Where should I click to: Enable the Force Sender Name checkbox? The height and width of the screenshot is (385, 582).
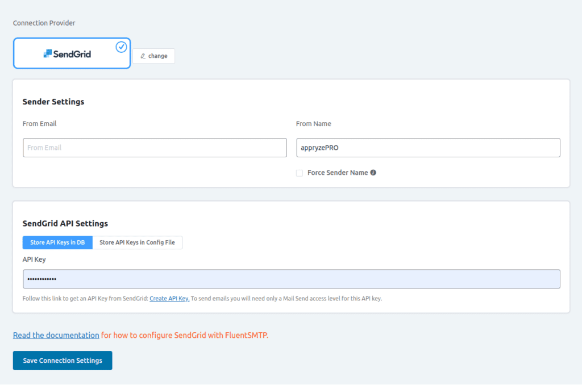pos(300,173)
